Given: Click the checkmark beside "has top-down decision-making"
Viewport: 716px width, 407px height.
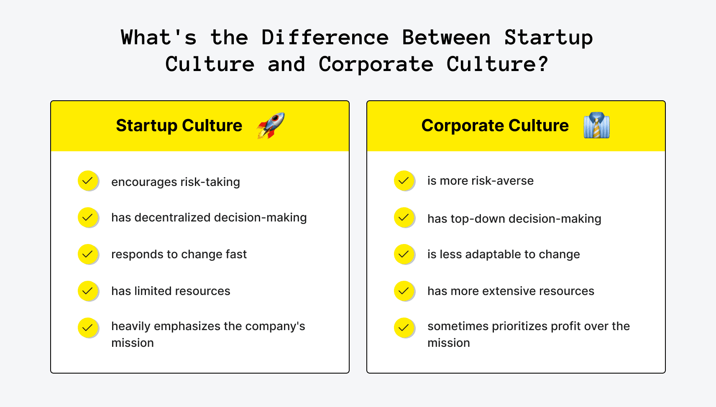Looking at the screenshot, I should pos(404,218).
